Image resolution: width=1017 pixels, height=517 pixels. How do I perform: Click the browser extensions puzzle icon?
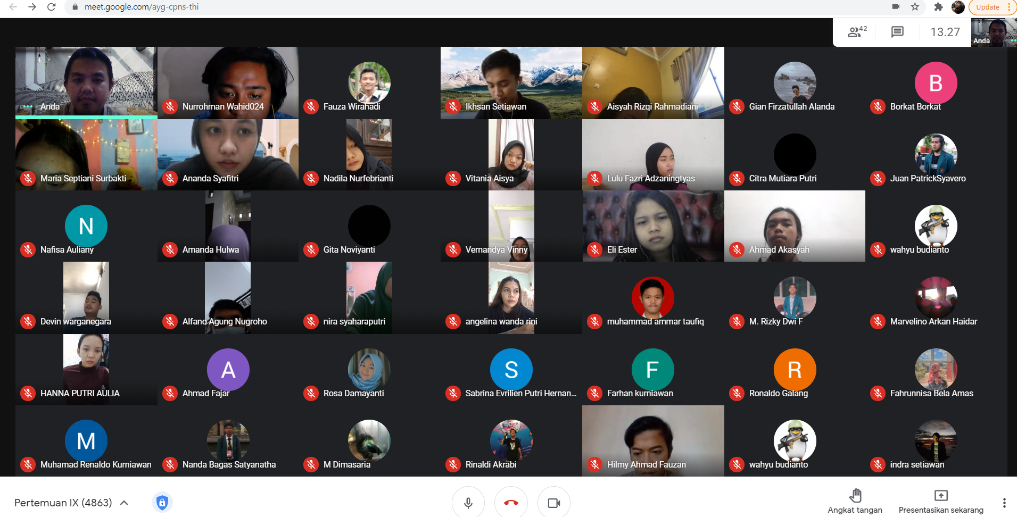(938, 7)
